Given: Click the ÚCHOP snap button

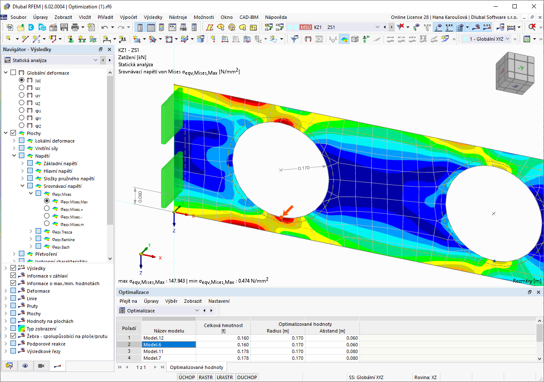Looking at the screenshot, I should click(187, 377).
